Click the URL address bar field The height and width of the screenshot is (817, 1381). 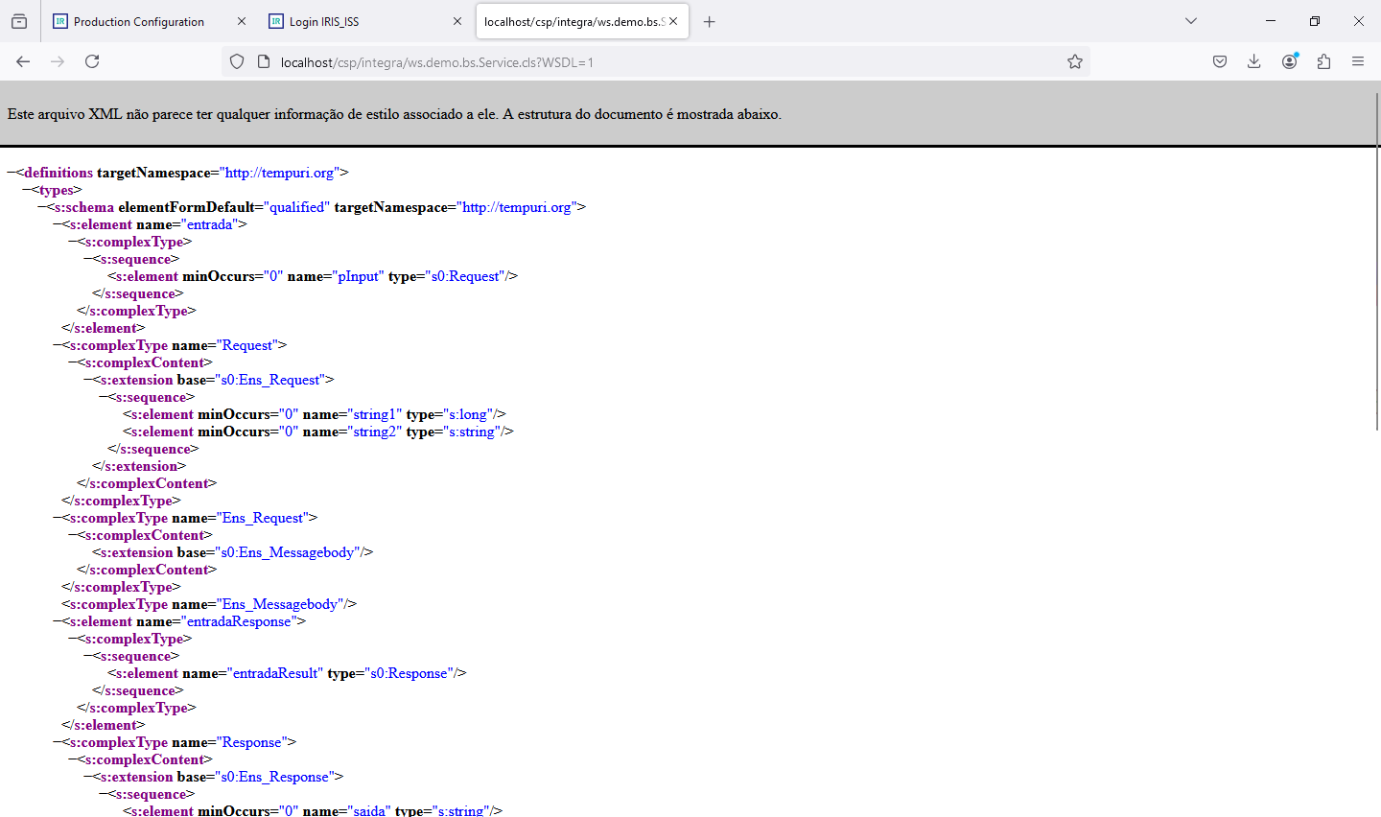click(x=662, y=62)
